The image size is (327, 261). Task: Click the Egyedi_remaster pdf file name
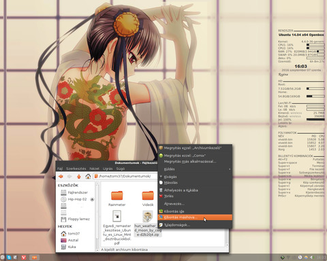click(x=117, y=234)
